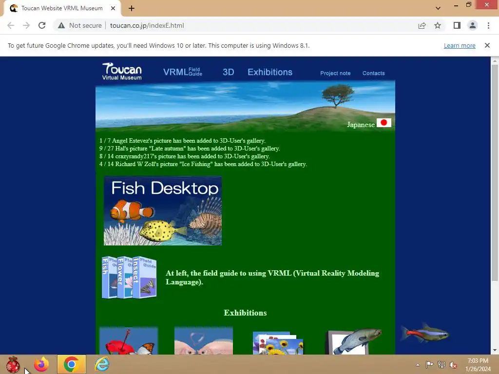Click the muted volume tray icon
Screen dimensions: 499x374
click(x=453, y=365)
